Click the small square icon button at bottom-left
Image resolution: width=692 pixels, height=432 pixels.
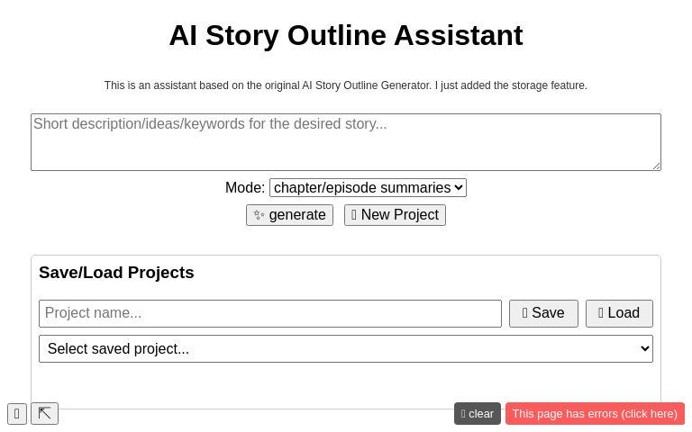pos(17,414)
